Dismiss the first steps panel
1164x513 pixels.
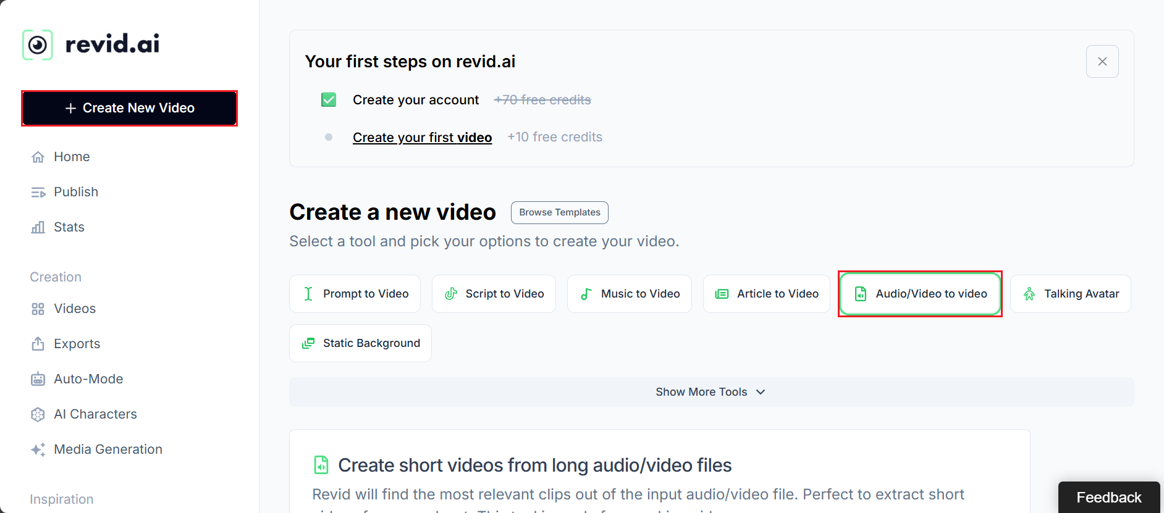(x=1102, y=62)
